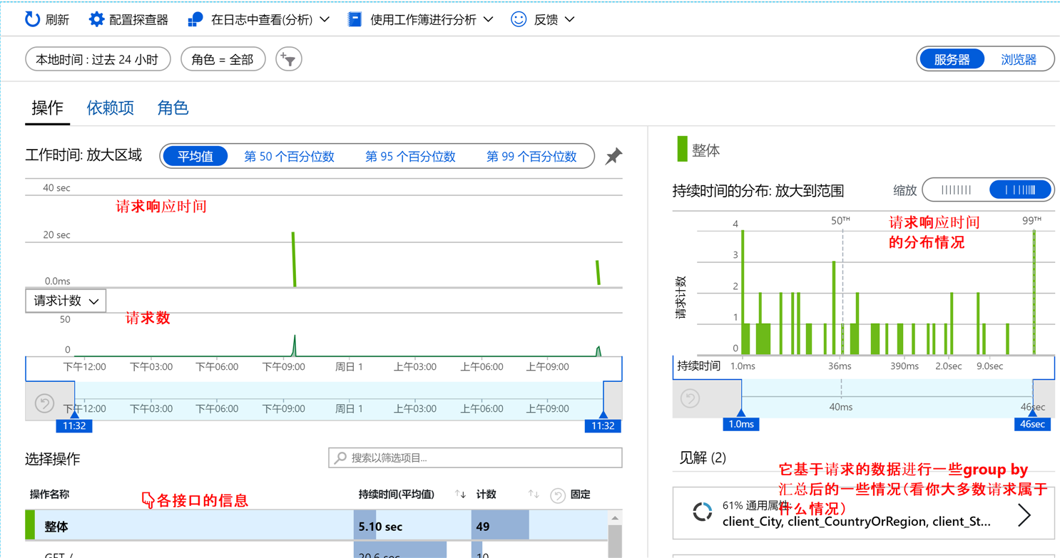Select 第 95 个百分位数 option
Image resolution: width=1060 pixels, height=558 pixels.
(x=410, y=156)
